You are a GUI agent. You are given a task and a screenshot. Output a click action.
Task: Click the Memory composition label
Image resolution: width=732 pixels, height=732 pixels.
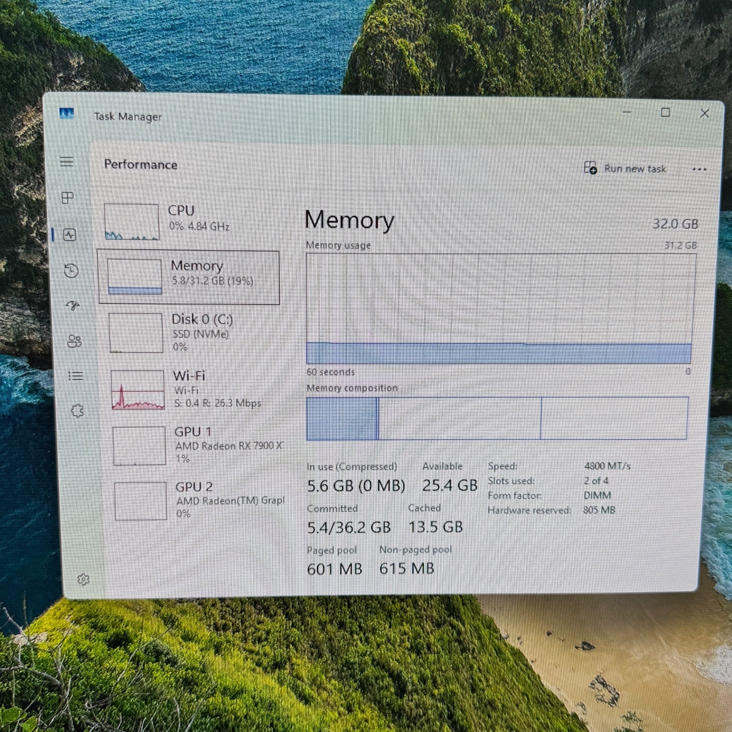[x=352, y=388]
